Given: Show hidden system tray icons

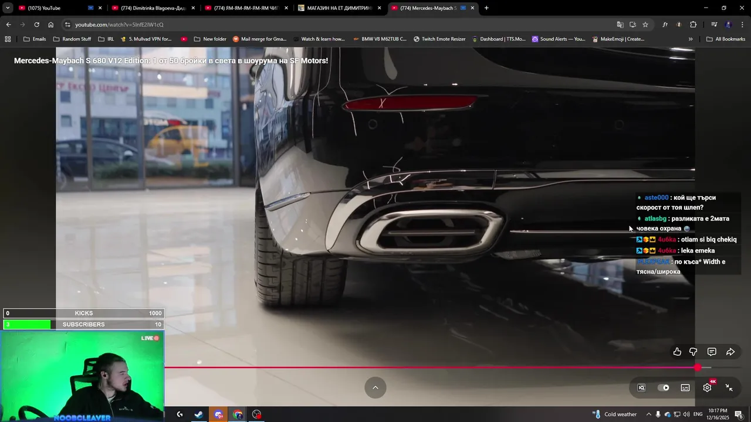Looking at the screenshot, I should click(x=648, y=414).
